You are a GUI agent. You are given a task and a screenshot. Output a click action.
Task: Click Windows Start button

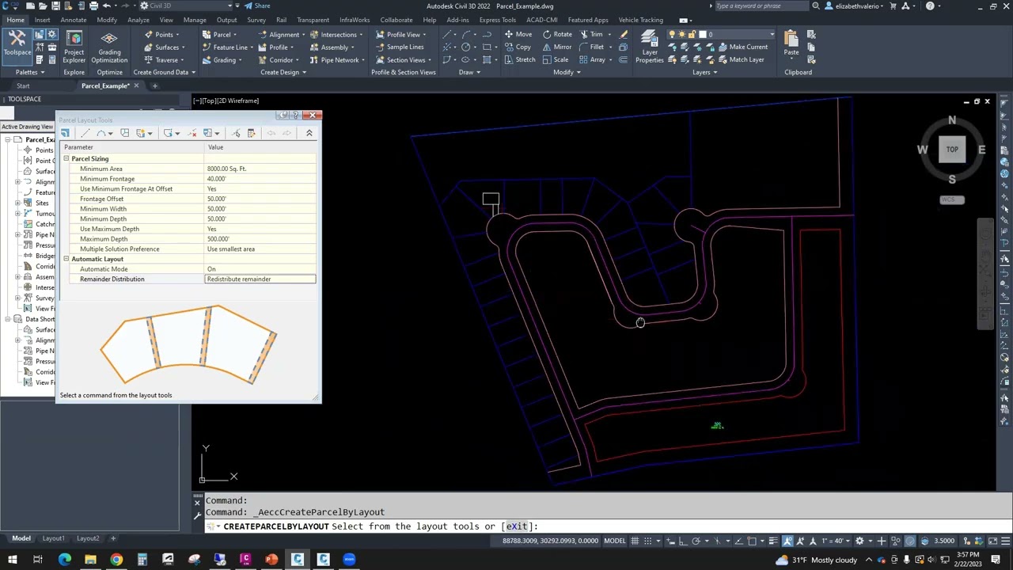point(12,560)
